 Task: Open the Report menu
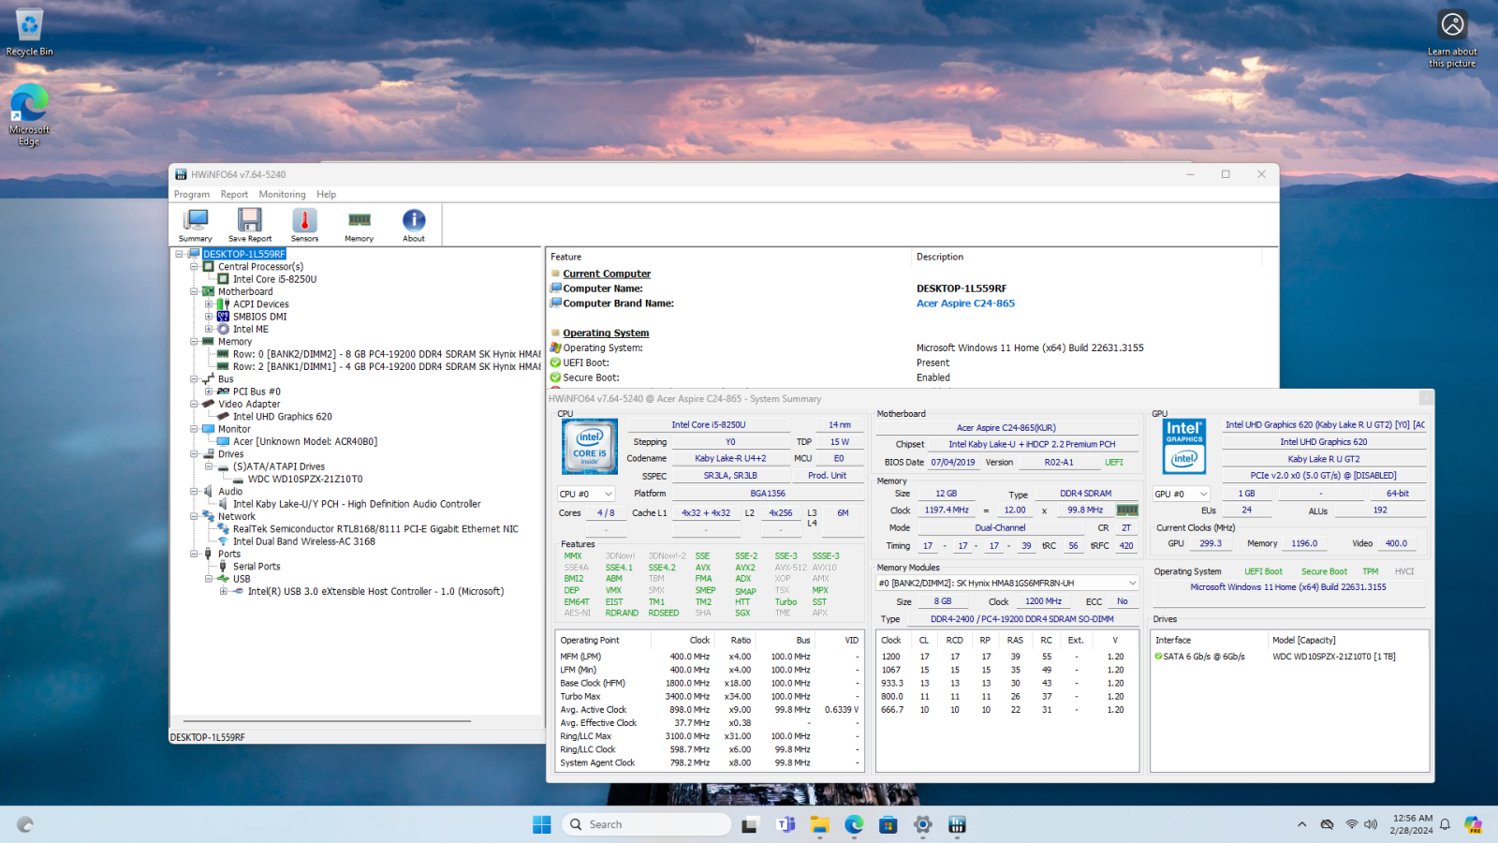click(234, 195)
